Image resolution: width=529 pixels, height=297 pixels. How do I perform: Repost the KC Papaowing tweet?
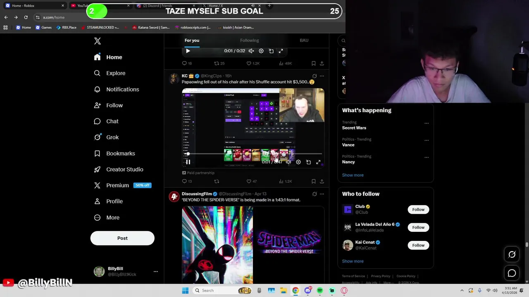[216, 181]
